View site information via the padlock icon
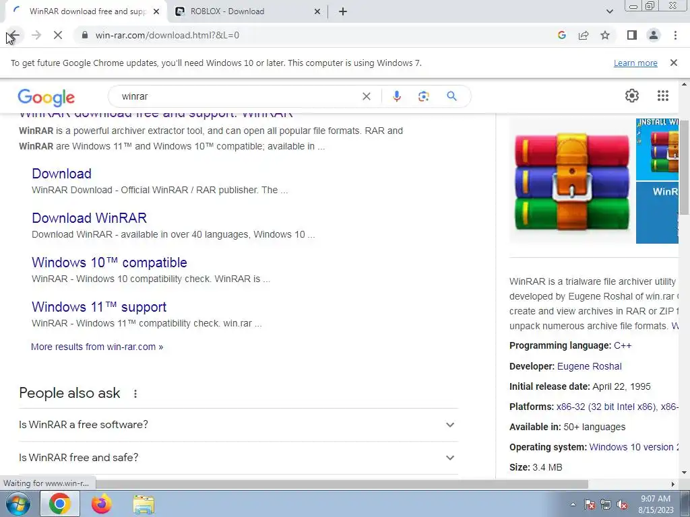 [x=85, y=35]
